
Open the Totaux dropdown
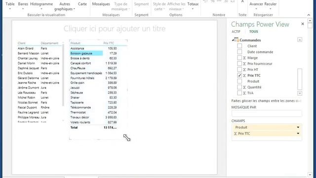point(193,6)
